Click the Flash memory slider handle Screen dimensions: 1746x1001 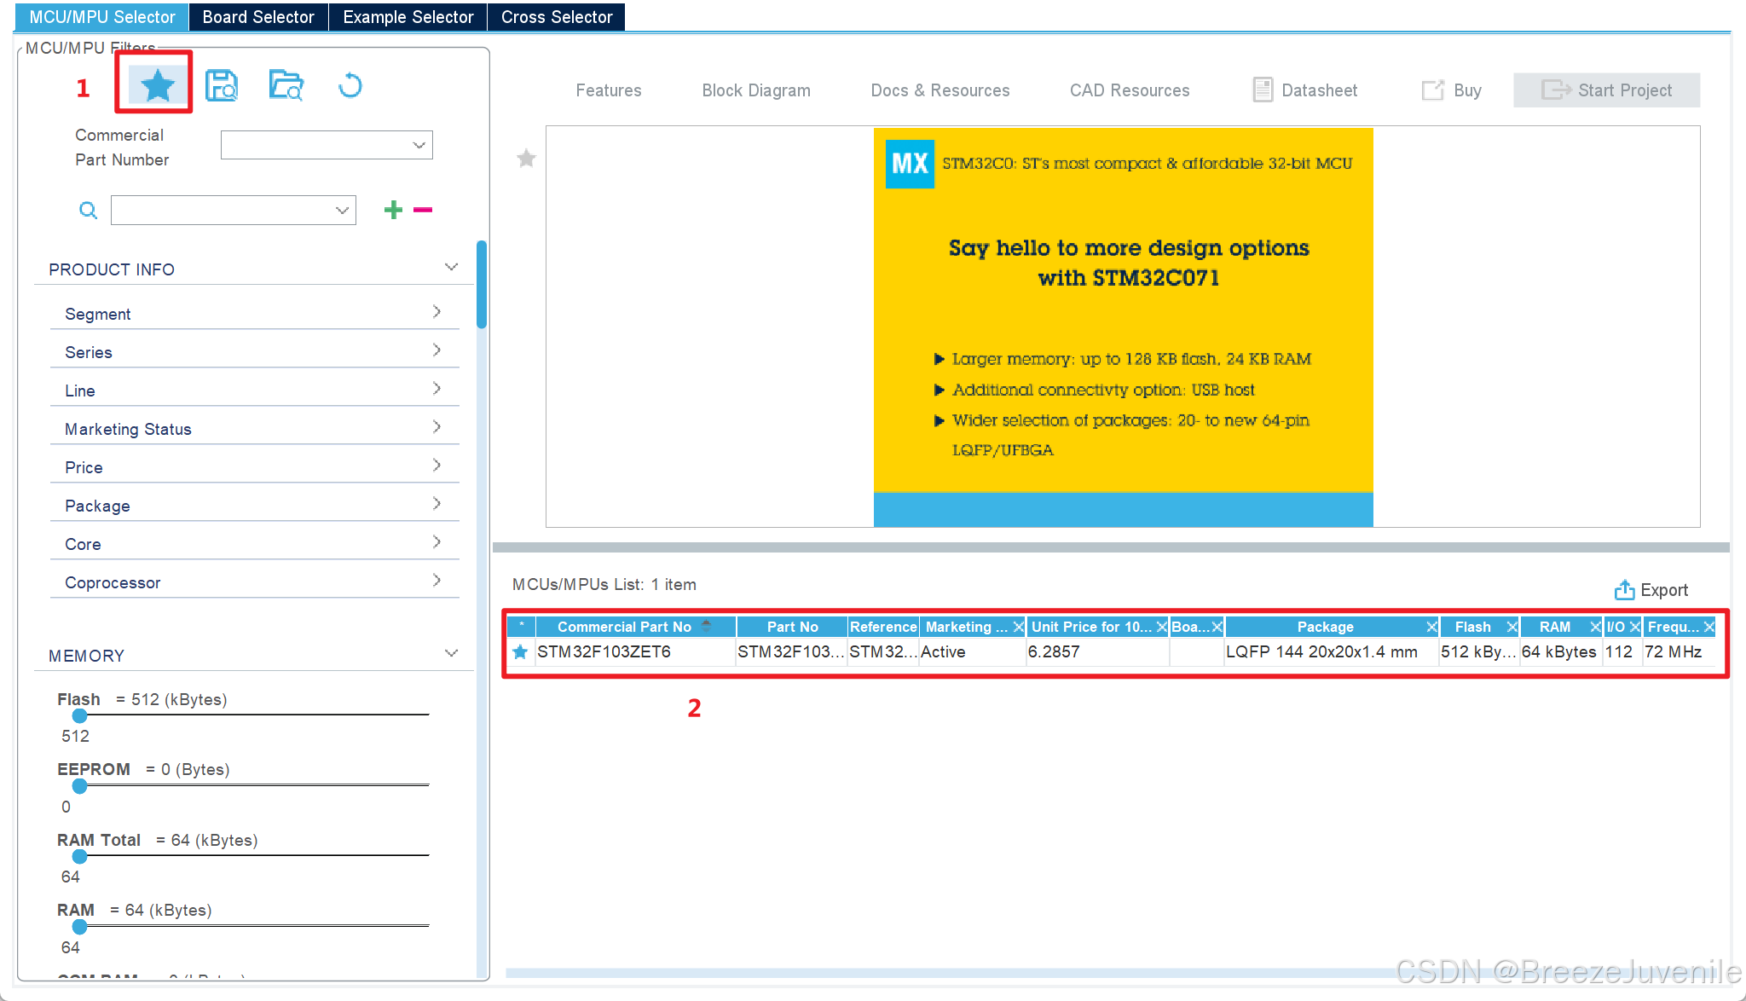[x=79, y=715]
